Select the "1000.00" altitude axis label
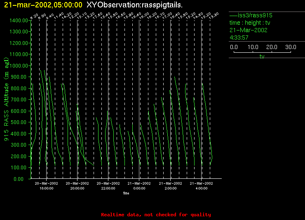305x220 pixels. [19, 66]
